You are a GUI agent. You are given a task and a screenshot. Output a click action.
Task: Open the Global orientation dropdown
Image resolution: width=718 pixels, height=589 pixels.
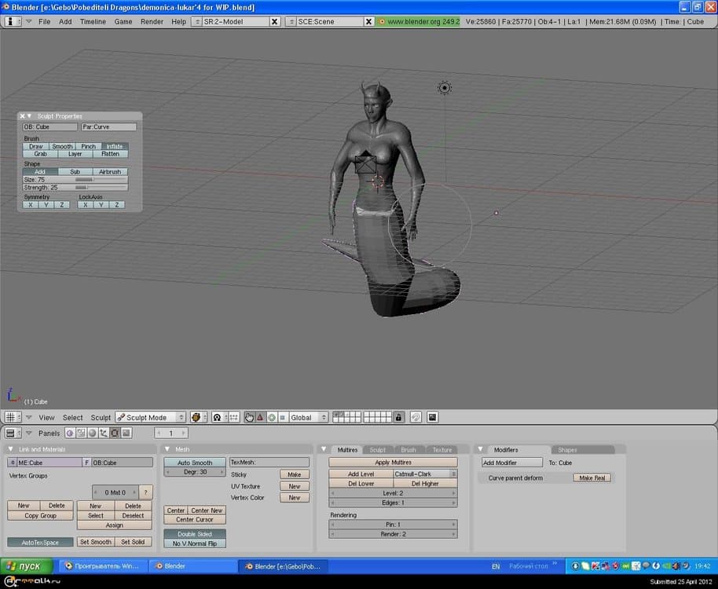pos(308,417)
